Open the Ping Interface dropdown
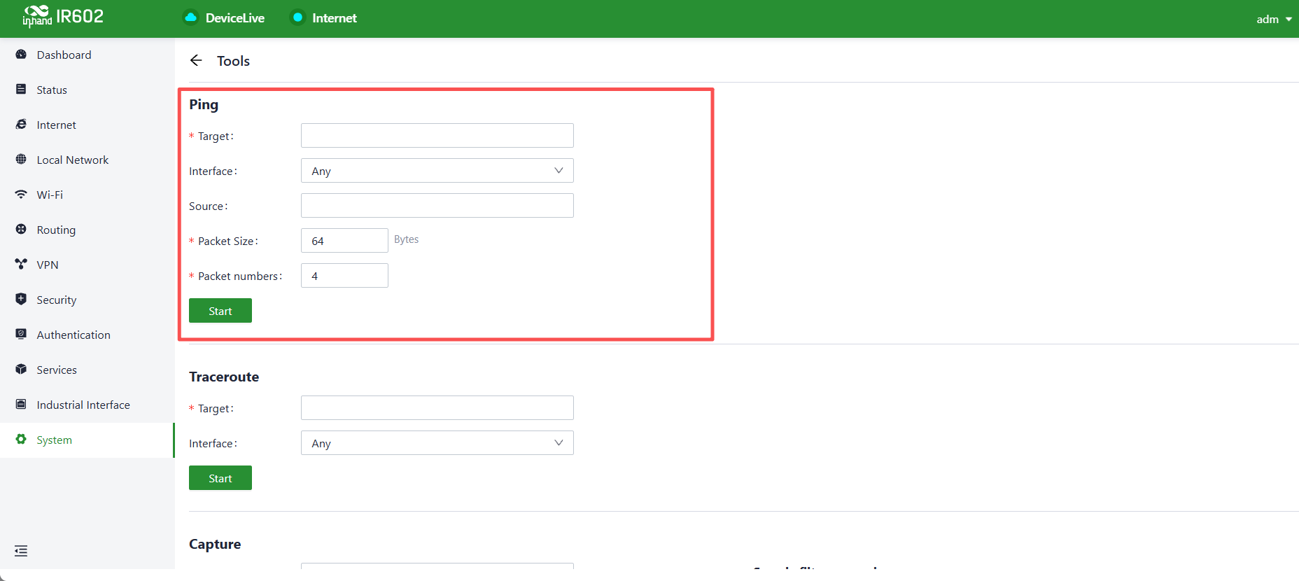1299x581 pixels. coord(437,171)
